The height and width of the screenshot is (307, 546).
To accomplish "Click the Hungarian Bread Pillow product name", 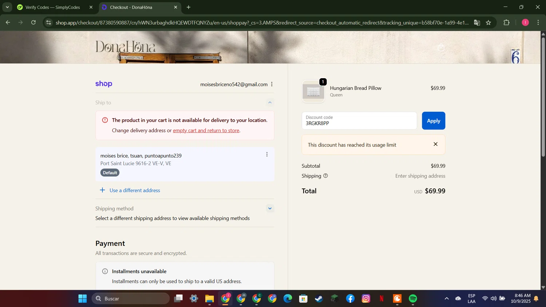I will pos(356,88).
